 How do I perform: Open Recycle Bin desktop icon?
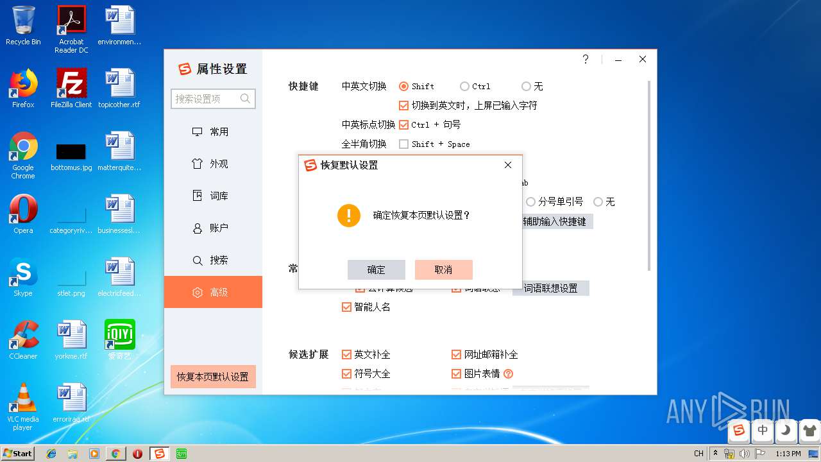point(23,26)
